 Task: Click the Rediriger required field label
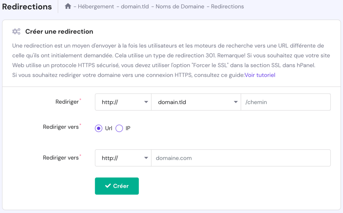(66, 101)
